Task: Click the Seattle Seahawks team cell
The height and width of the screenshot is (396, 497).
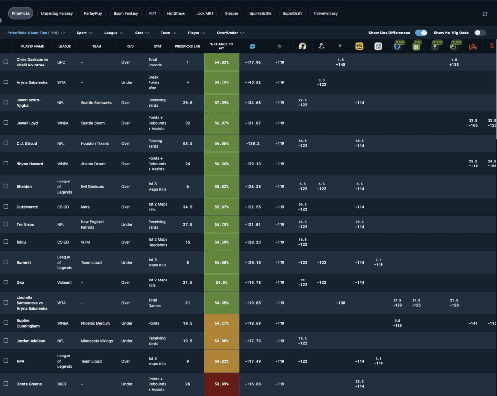Action: point(96,103)
